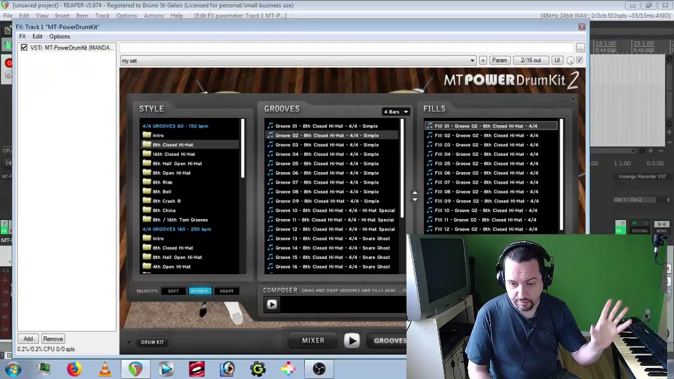Play the groove in the Composer

pos(272,304)
